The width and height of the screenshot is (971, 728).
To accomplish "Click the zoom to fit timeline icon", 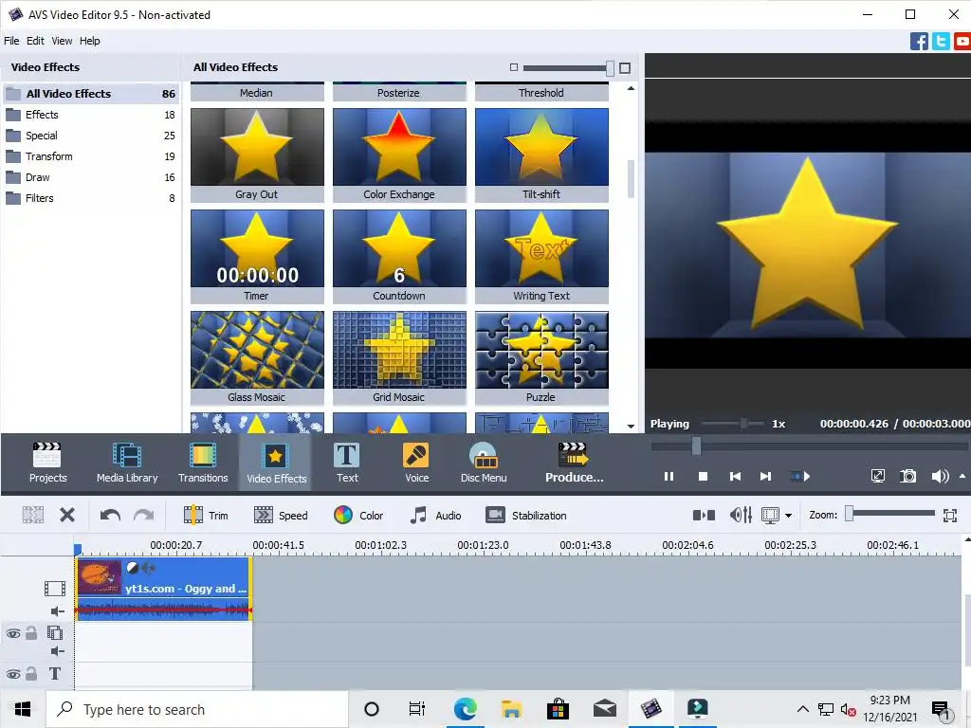I will pyautogui.click(x=950, y=515).
